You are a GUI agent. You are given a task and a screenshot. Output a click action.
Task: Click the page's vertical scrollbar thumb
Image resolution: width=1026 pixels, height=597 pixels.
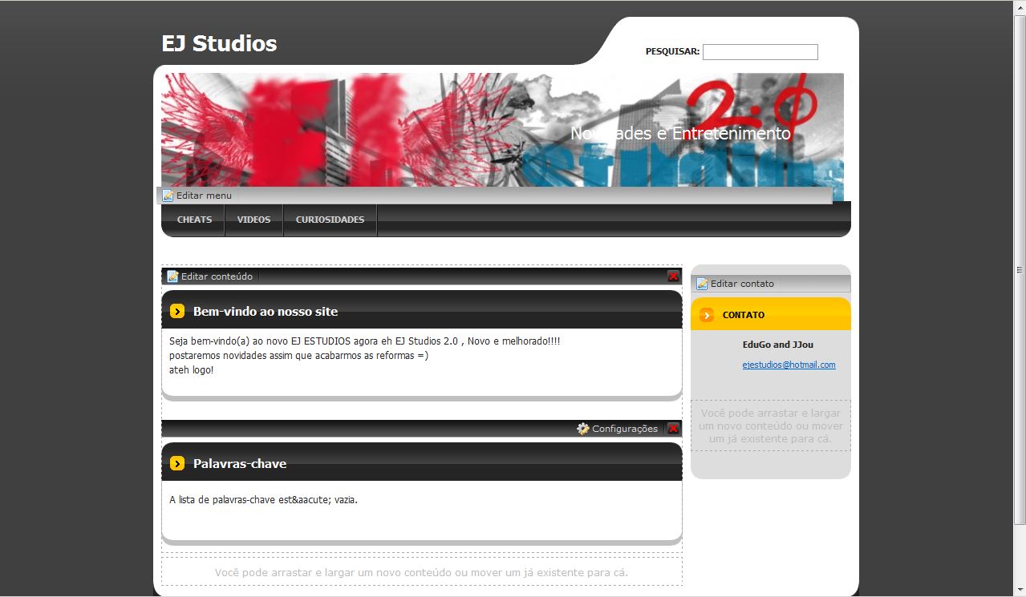[1020, 269]
